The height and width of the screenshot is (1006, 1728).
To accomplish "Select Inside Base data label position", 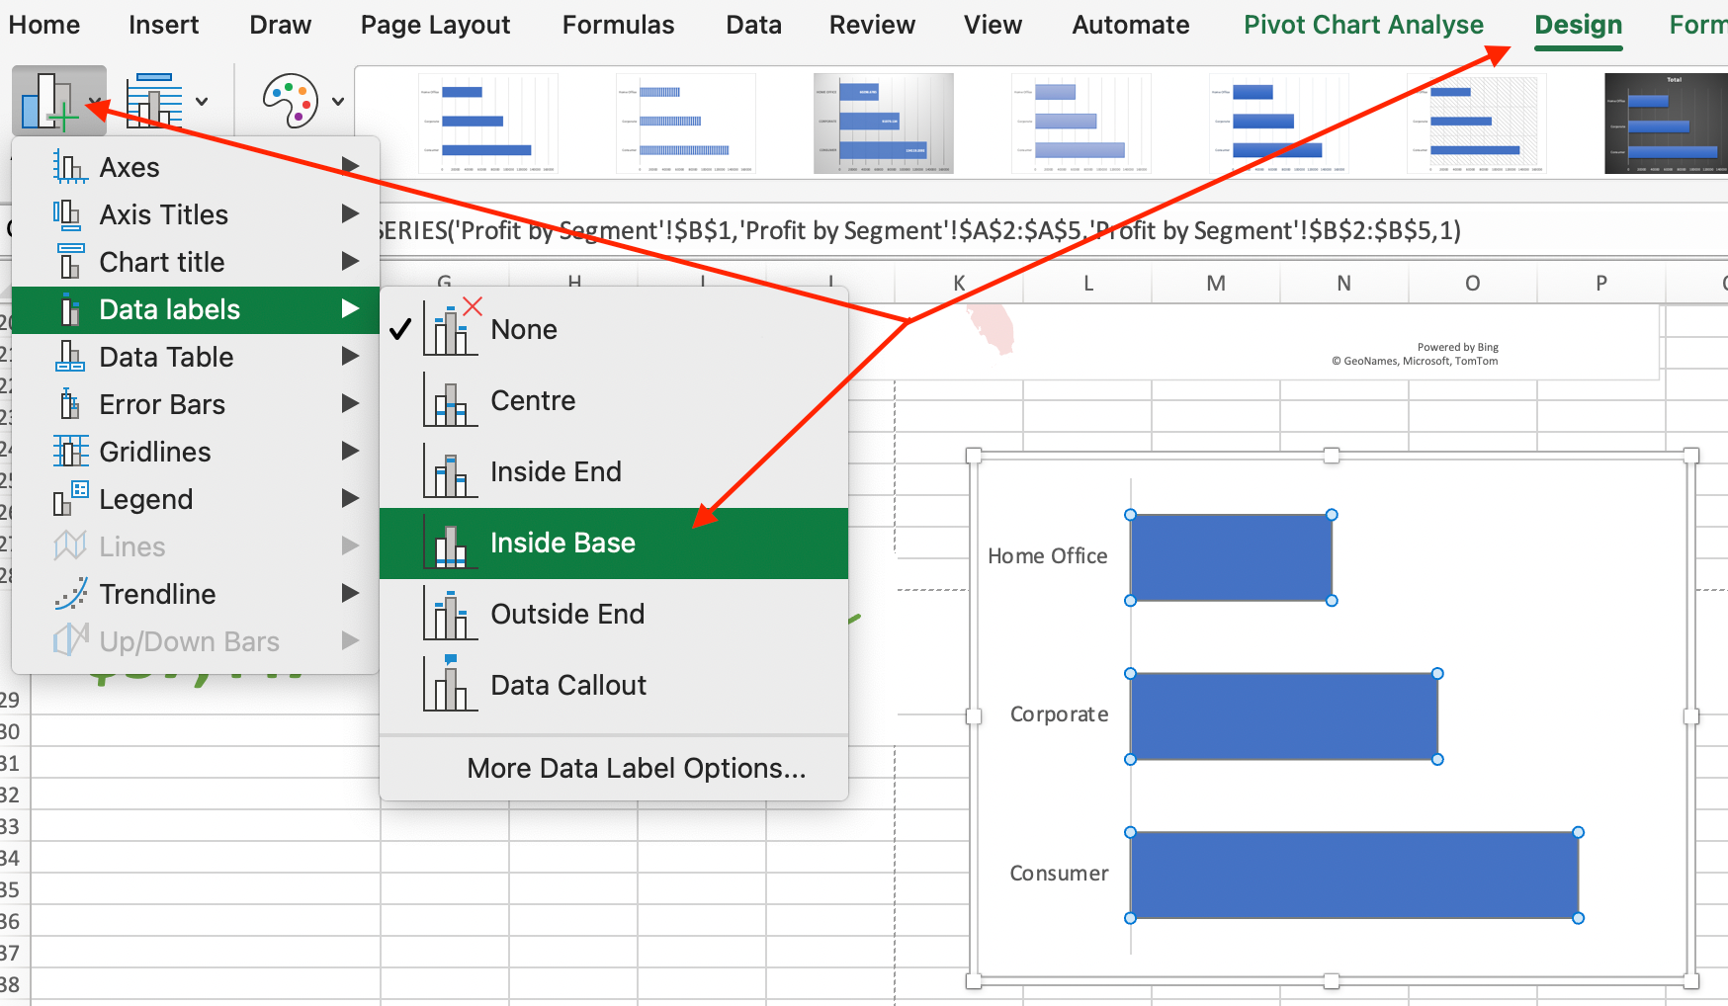I will click(562, 543).
